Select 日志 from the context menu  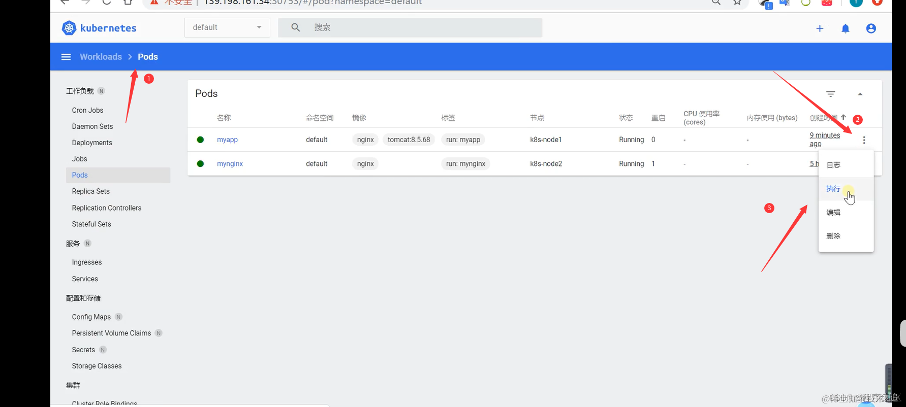846,165
